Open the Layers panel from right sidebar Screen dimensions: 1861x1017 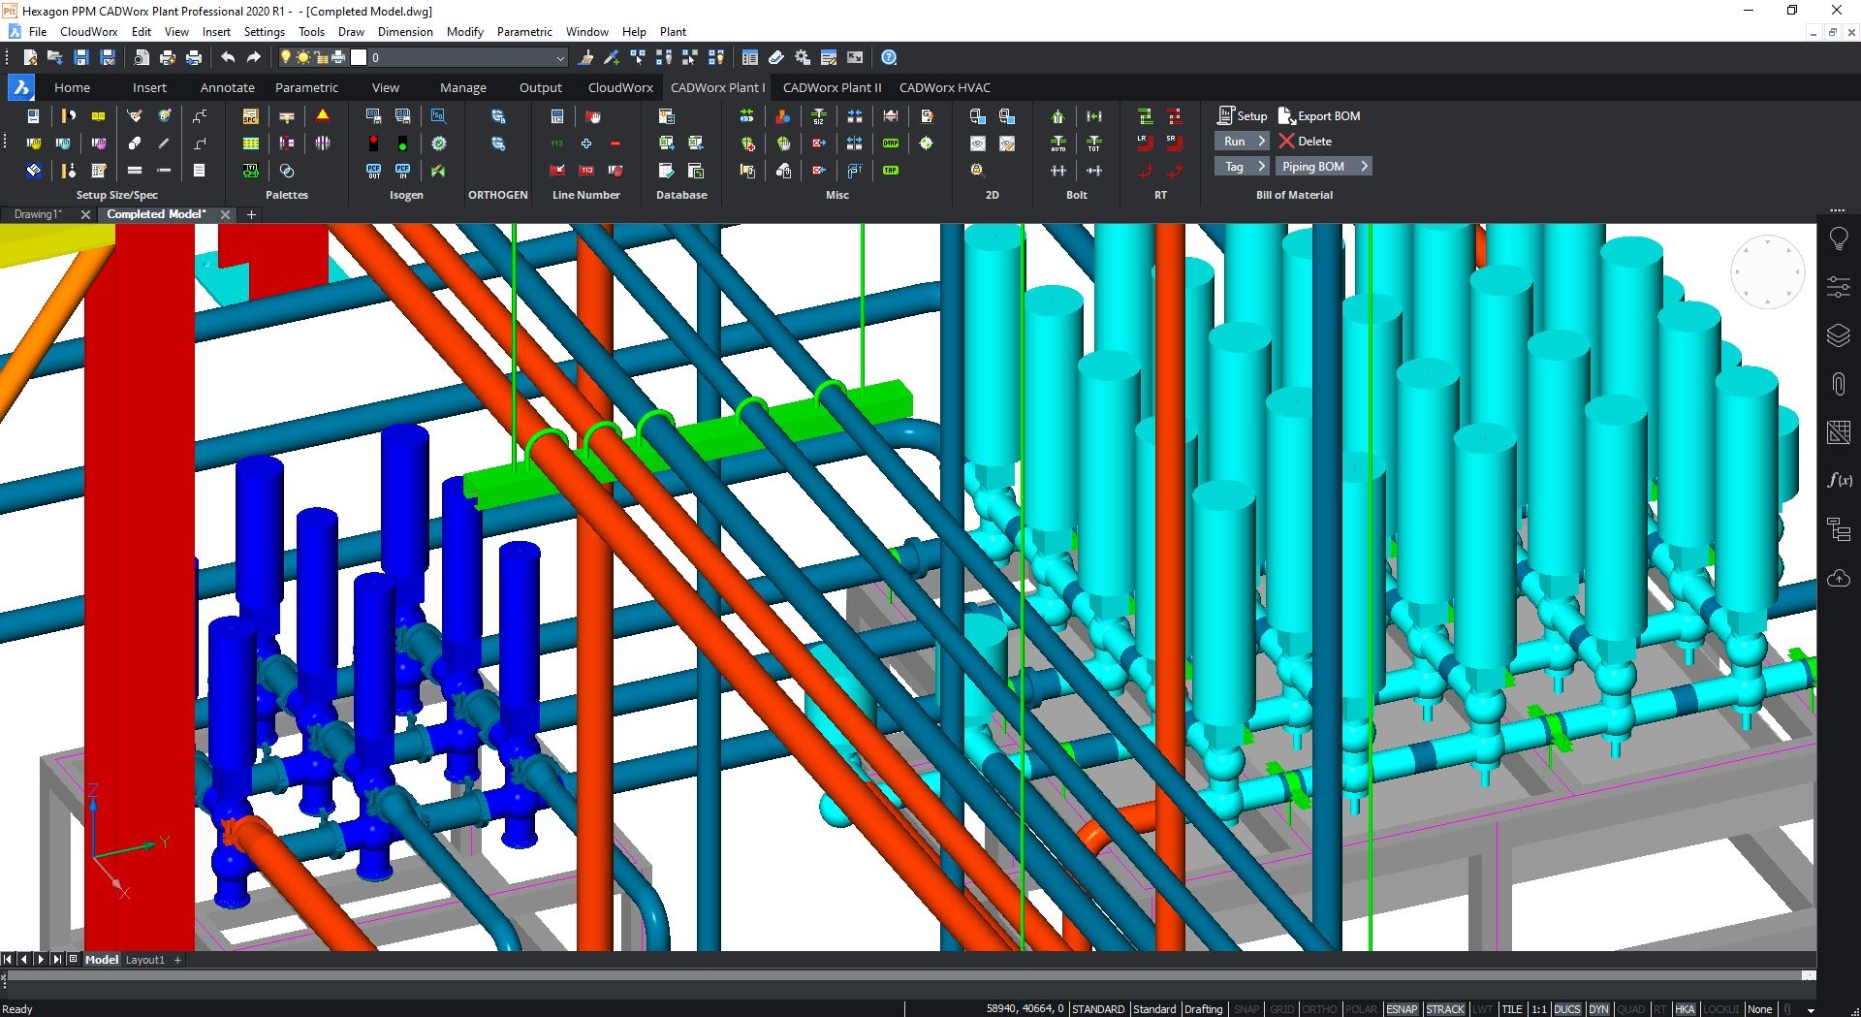pos(1838,335)
